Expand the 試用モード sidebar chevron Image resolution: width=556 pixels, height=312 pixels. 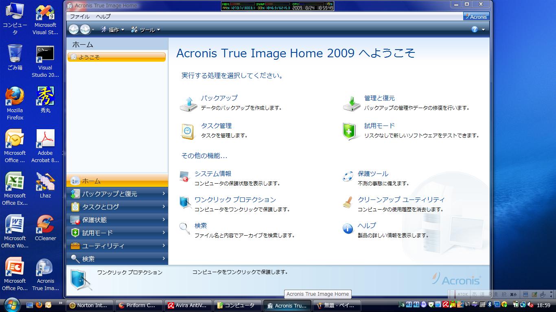click(164, 233)
